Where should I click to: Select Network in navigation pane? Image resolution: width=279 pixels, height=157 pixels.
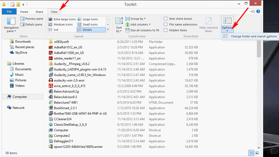click(18, 108)
